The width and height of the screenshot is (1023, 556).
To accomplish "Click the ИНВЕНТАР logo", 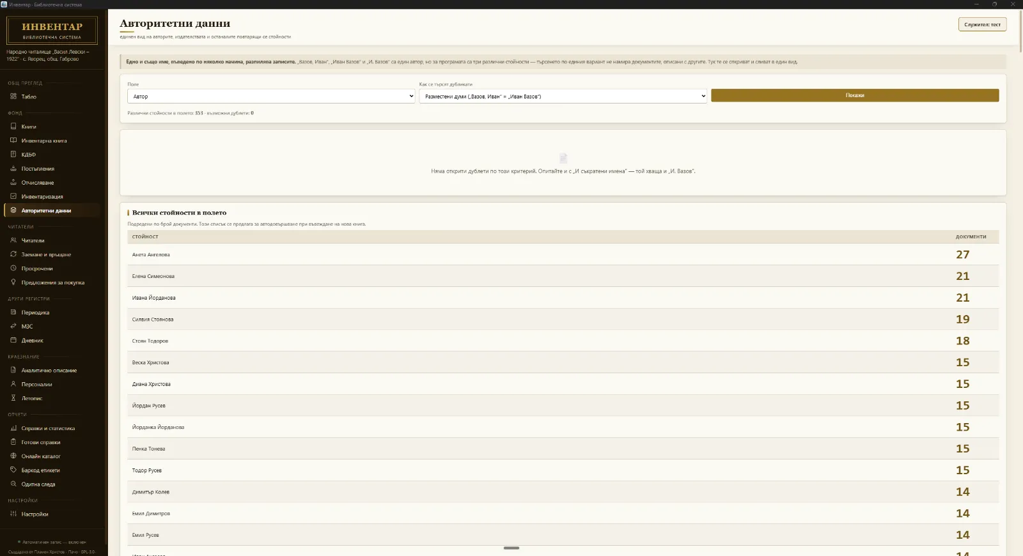I will click(x=52, y=30).
